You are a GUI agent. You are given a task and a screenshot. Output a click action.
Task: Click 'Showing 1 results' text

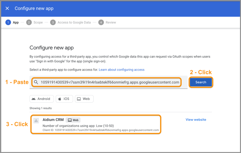click(x=41, y=108)
